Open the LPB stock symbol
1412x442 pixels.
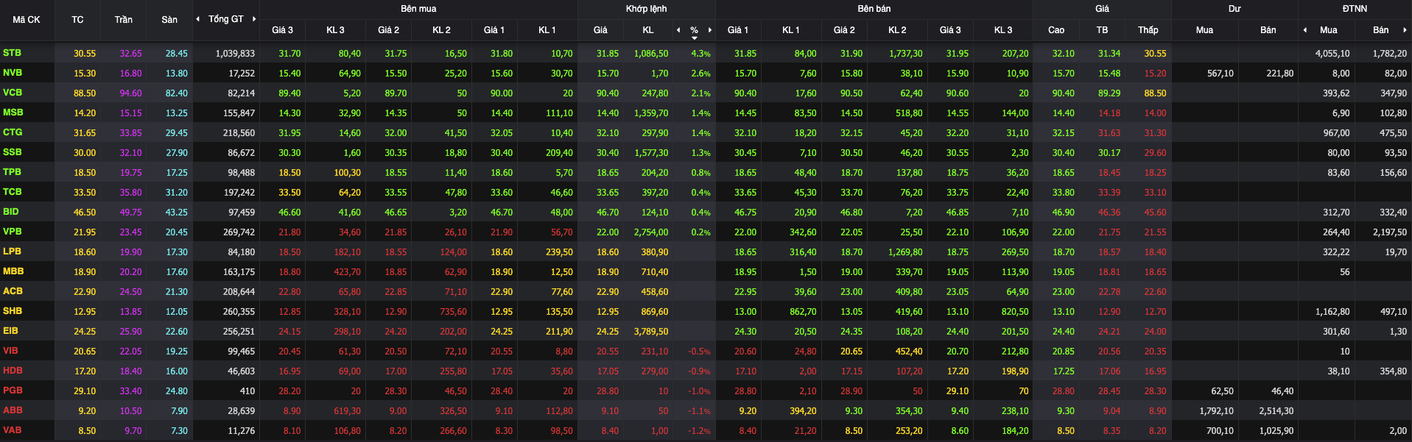click(x=12, y=252)
